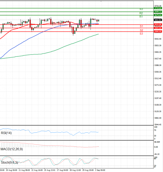This screenshot has height=172, width=163.
Task: Select the black 5652.82 current price tag
Action: 158,20
